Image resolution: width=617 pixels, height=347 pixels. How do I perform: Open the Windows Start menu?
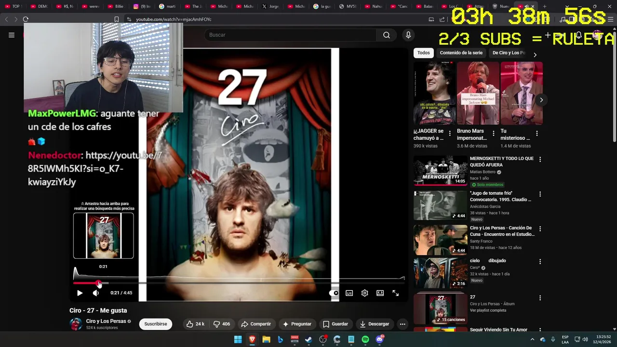[238, 339]
